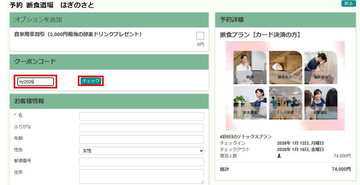The height and width of the screenshot is (185, 360).
Task: Click the 栄養講座 thumbnail image
Action: coord(320,103)
